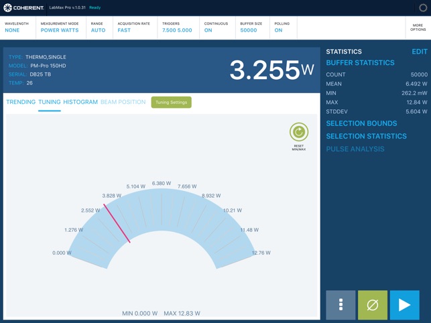
Task: Click the Tuning Settings button
Action: pos(171,103)
